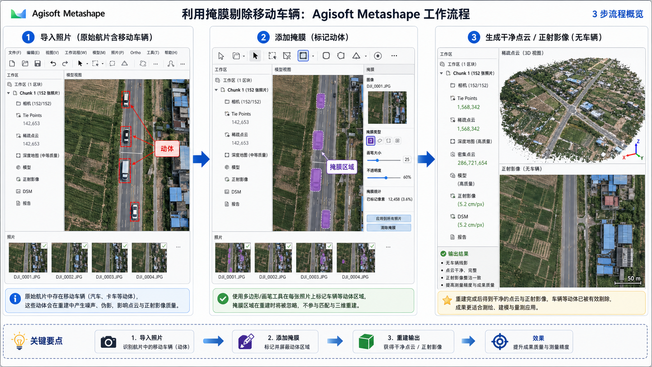Toggle the checkbox on DJI_0001.JPG thumbnail in step 1
Image resolution: width=652 pixels, height=367 pixels.
[44, 246]
